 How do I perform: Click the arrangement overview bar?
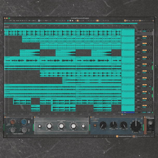70,24
